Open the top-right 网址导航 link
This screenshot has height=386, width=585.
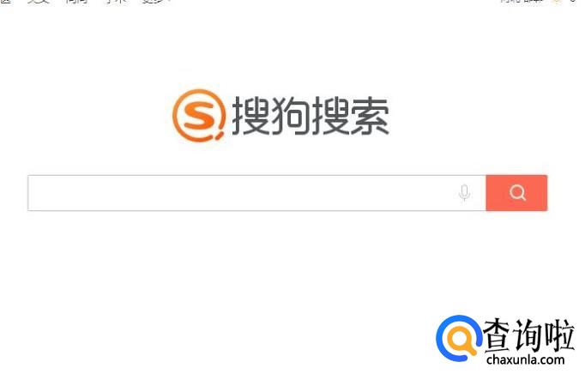pos(522,2)
